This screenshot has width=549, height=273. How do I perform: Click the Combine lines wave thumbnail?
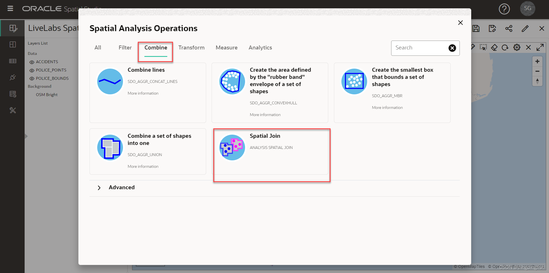(x=110, y=81)
